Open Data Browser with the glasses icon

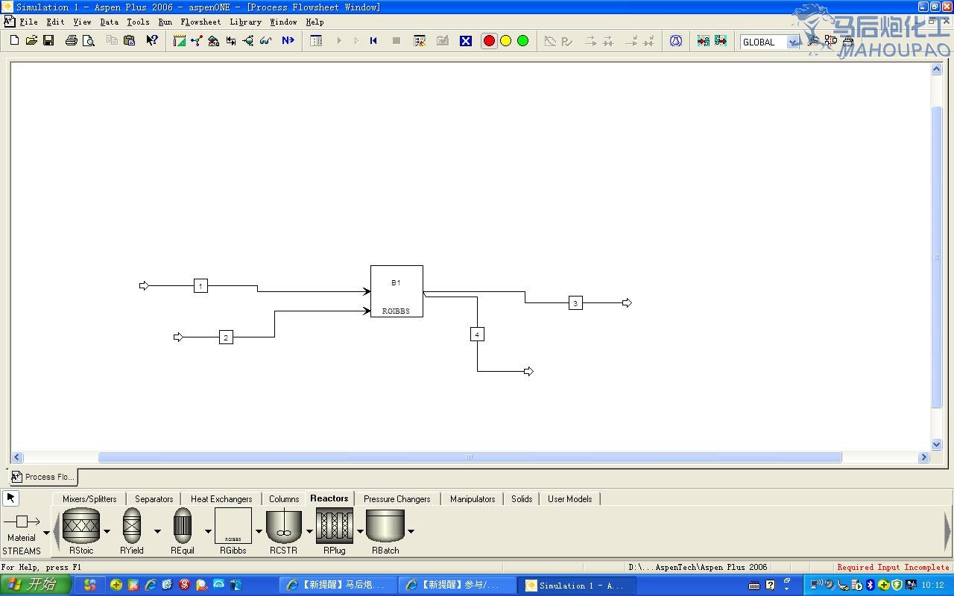tap(265, 41)
